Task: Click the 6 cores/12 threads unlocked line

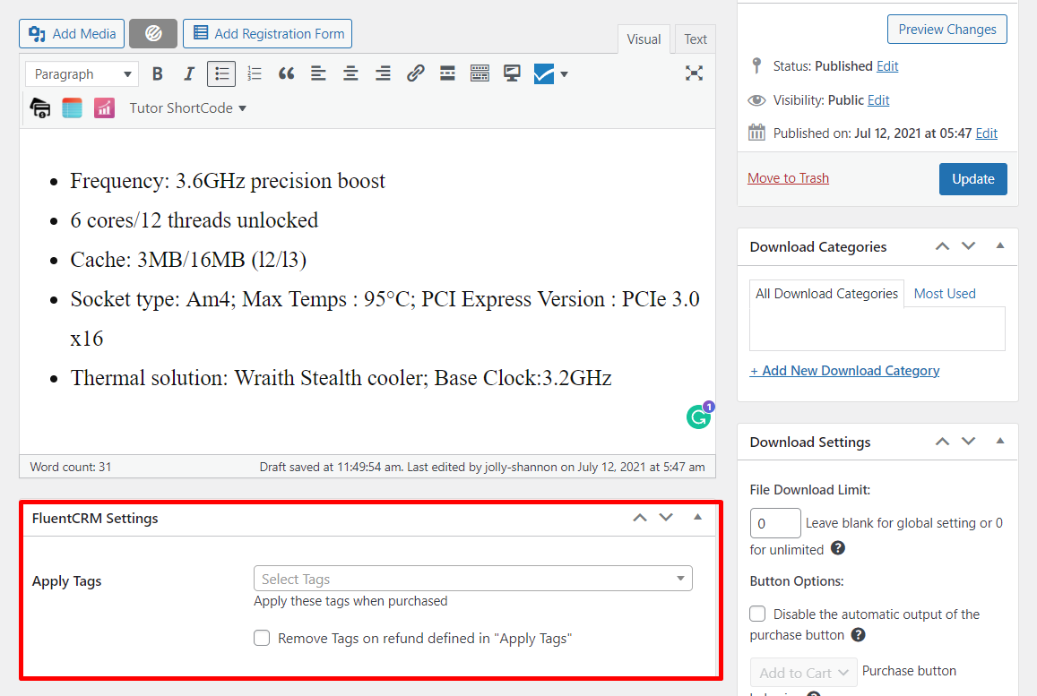Action: coord(194,220)
